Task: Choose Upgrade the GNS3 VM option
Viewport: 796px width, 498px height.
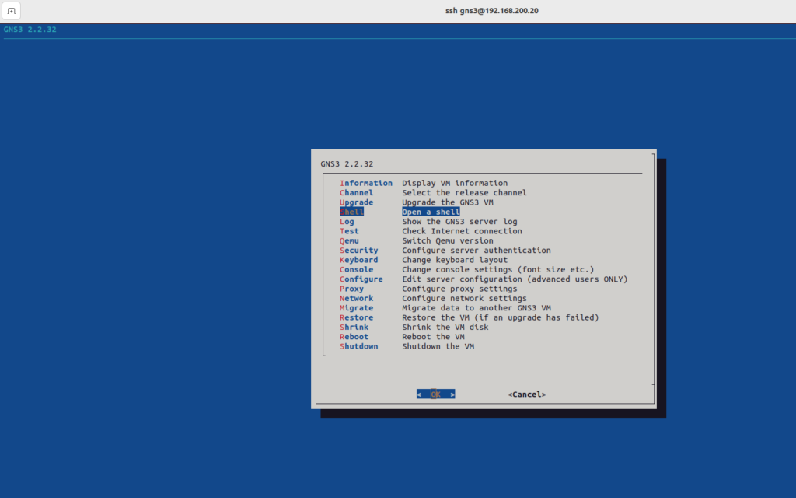Action: 356,202
